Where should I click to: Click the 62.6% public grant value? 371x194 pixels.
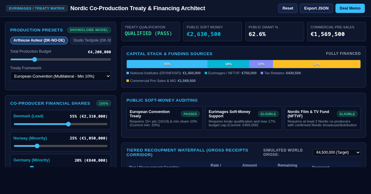click(x=257, y=34)
